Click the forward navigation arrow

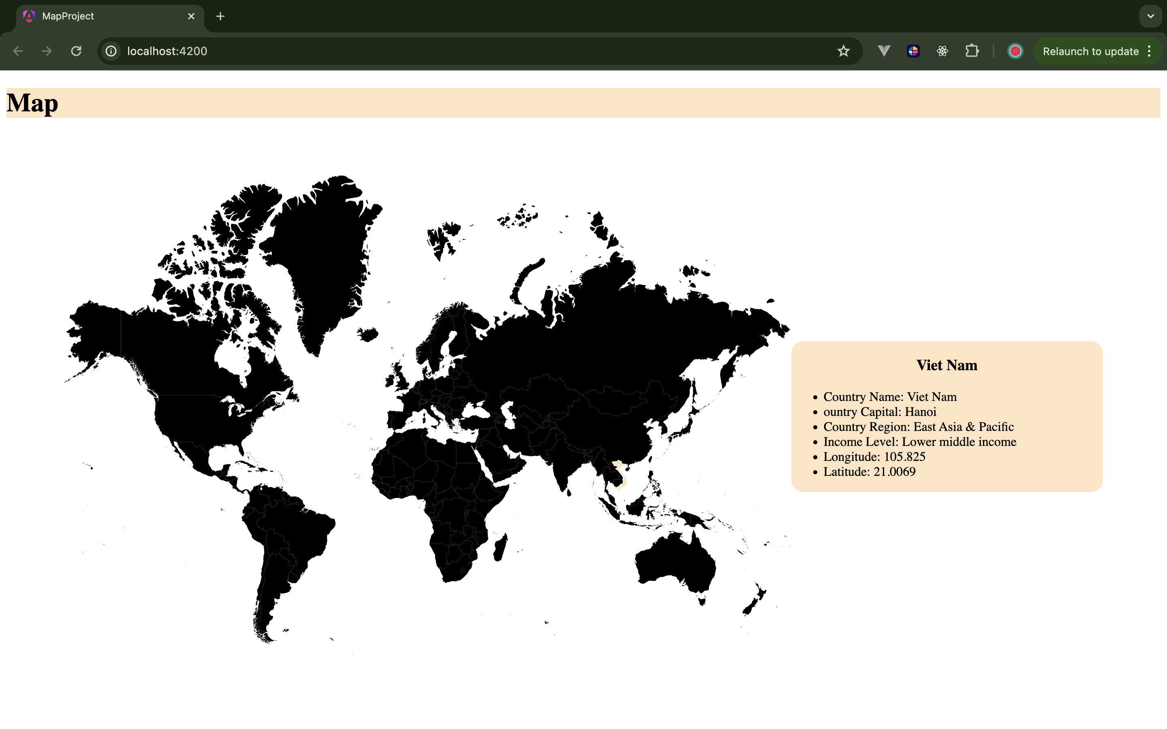47,51
